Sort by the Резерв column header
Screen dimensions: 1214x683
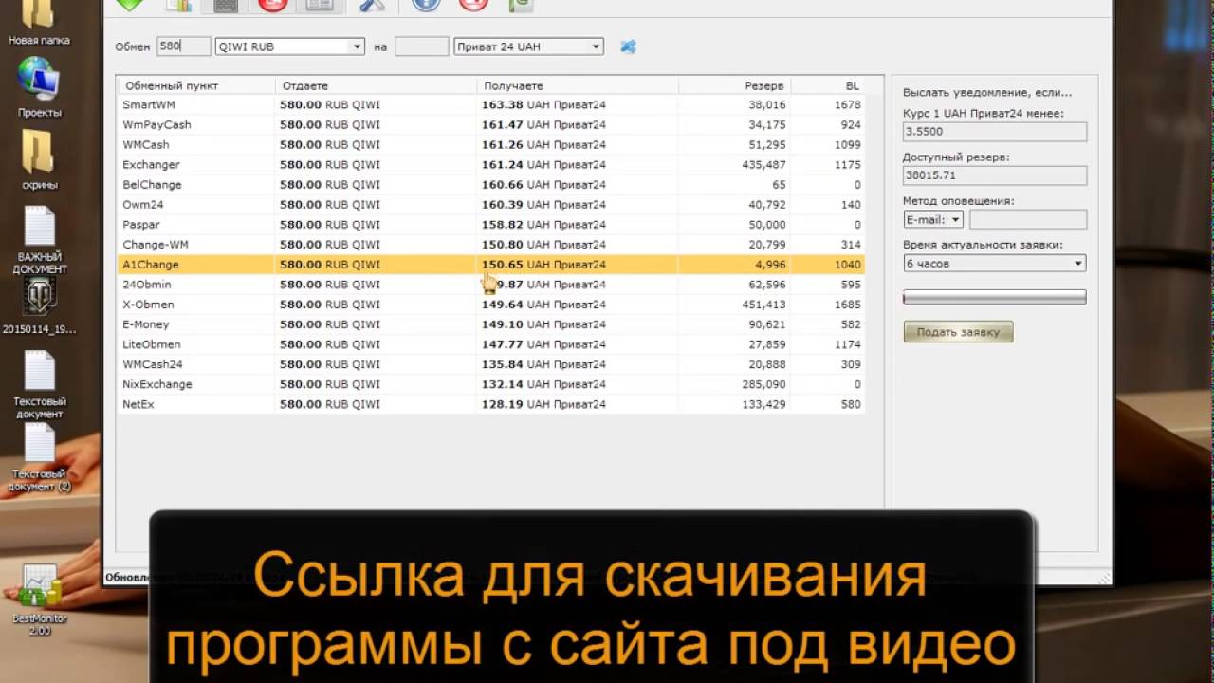click(x=735, y=85)
